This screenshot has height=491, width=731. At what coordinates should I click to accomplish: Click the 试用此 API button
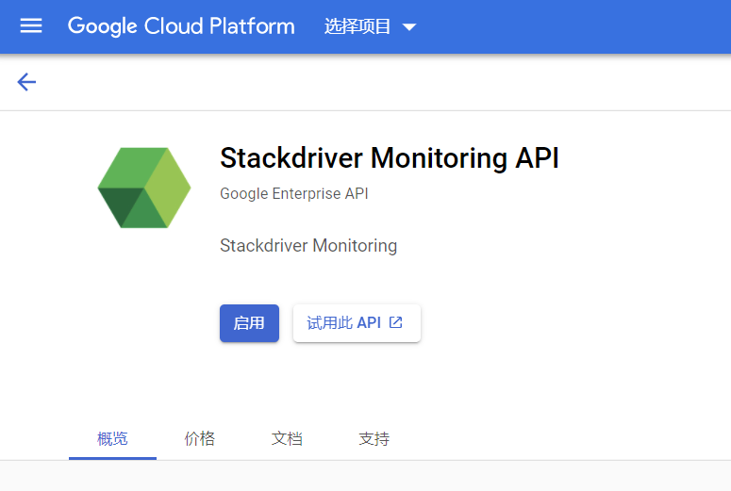click(356, 323)
